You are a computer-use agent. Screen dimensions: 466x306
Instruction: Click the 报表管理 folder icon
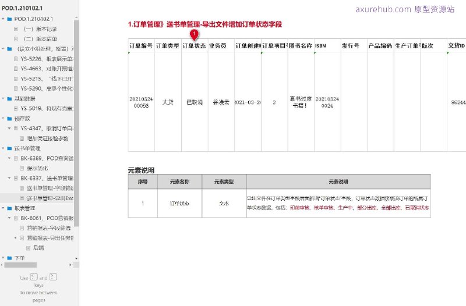pos(9,208)
